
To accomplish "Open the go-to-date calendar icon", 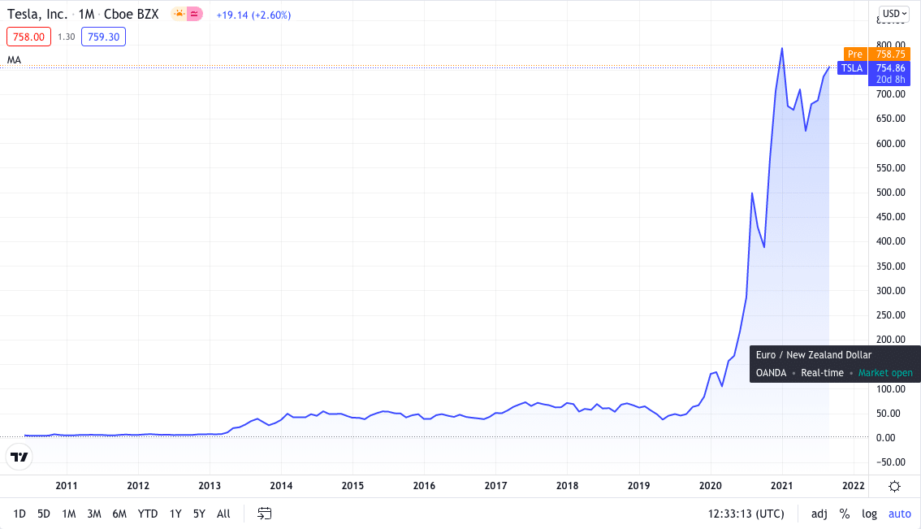I will tap(264, 514).
